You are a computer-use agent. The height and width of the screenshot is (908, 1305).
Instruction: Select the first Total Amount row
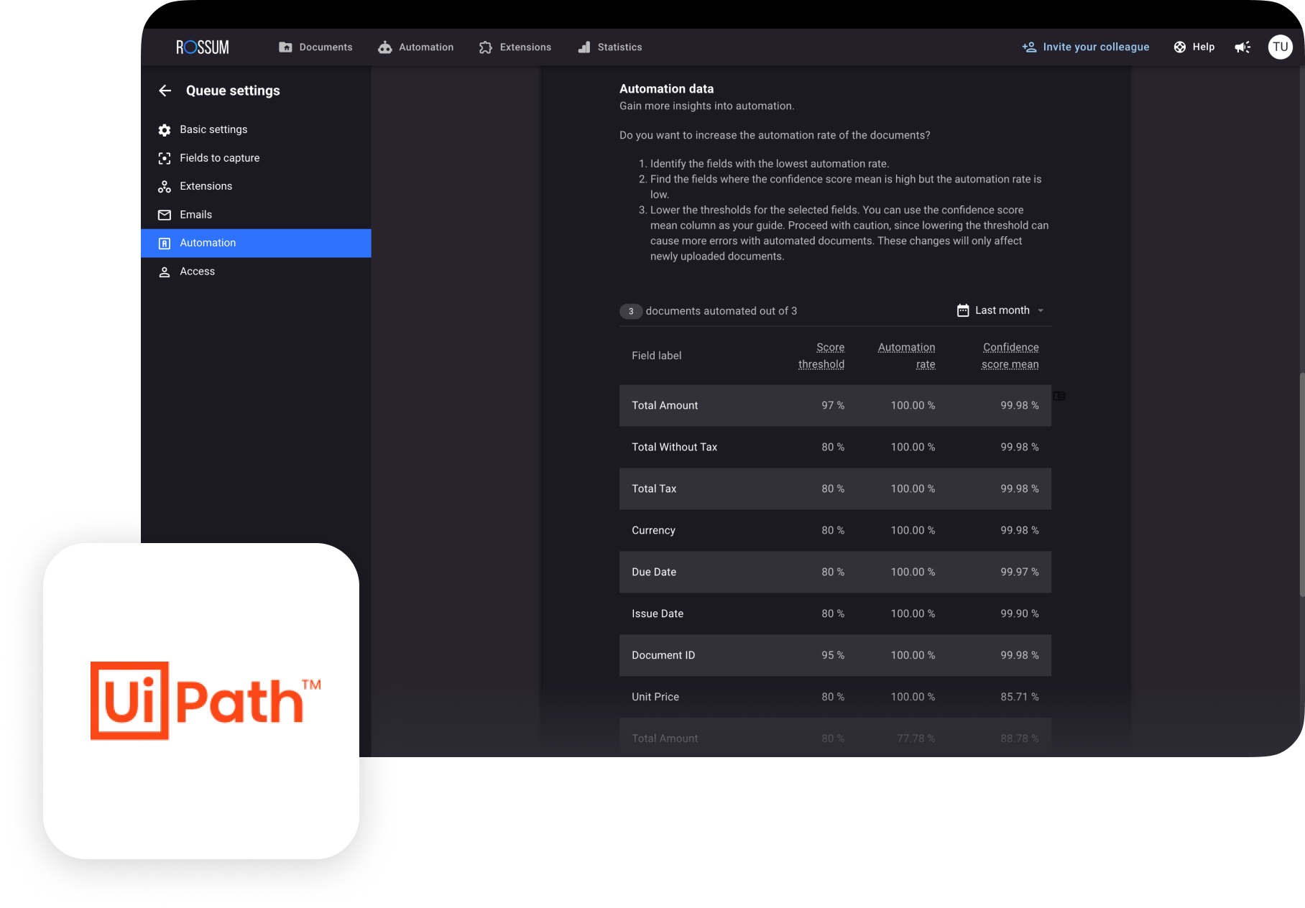pyautogui.click(x=835, y=406)
